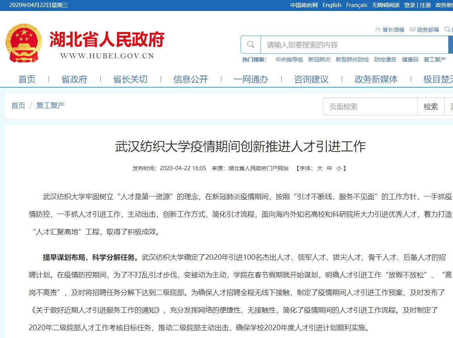The width and height of the screenshot is (453, 338).
Task: Go to 首页 in the breadcrumb
Action: click(x=18, y=106)
